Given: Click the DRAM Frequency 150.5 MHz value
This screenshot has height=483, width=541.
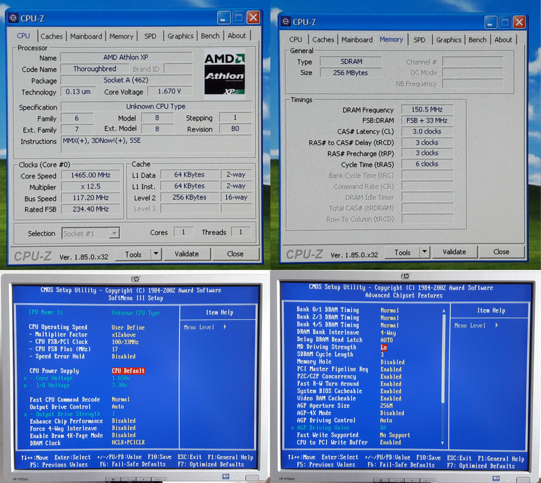Looking at the screenshot, I should 427,109.
